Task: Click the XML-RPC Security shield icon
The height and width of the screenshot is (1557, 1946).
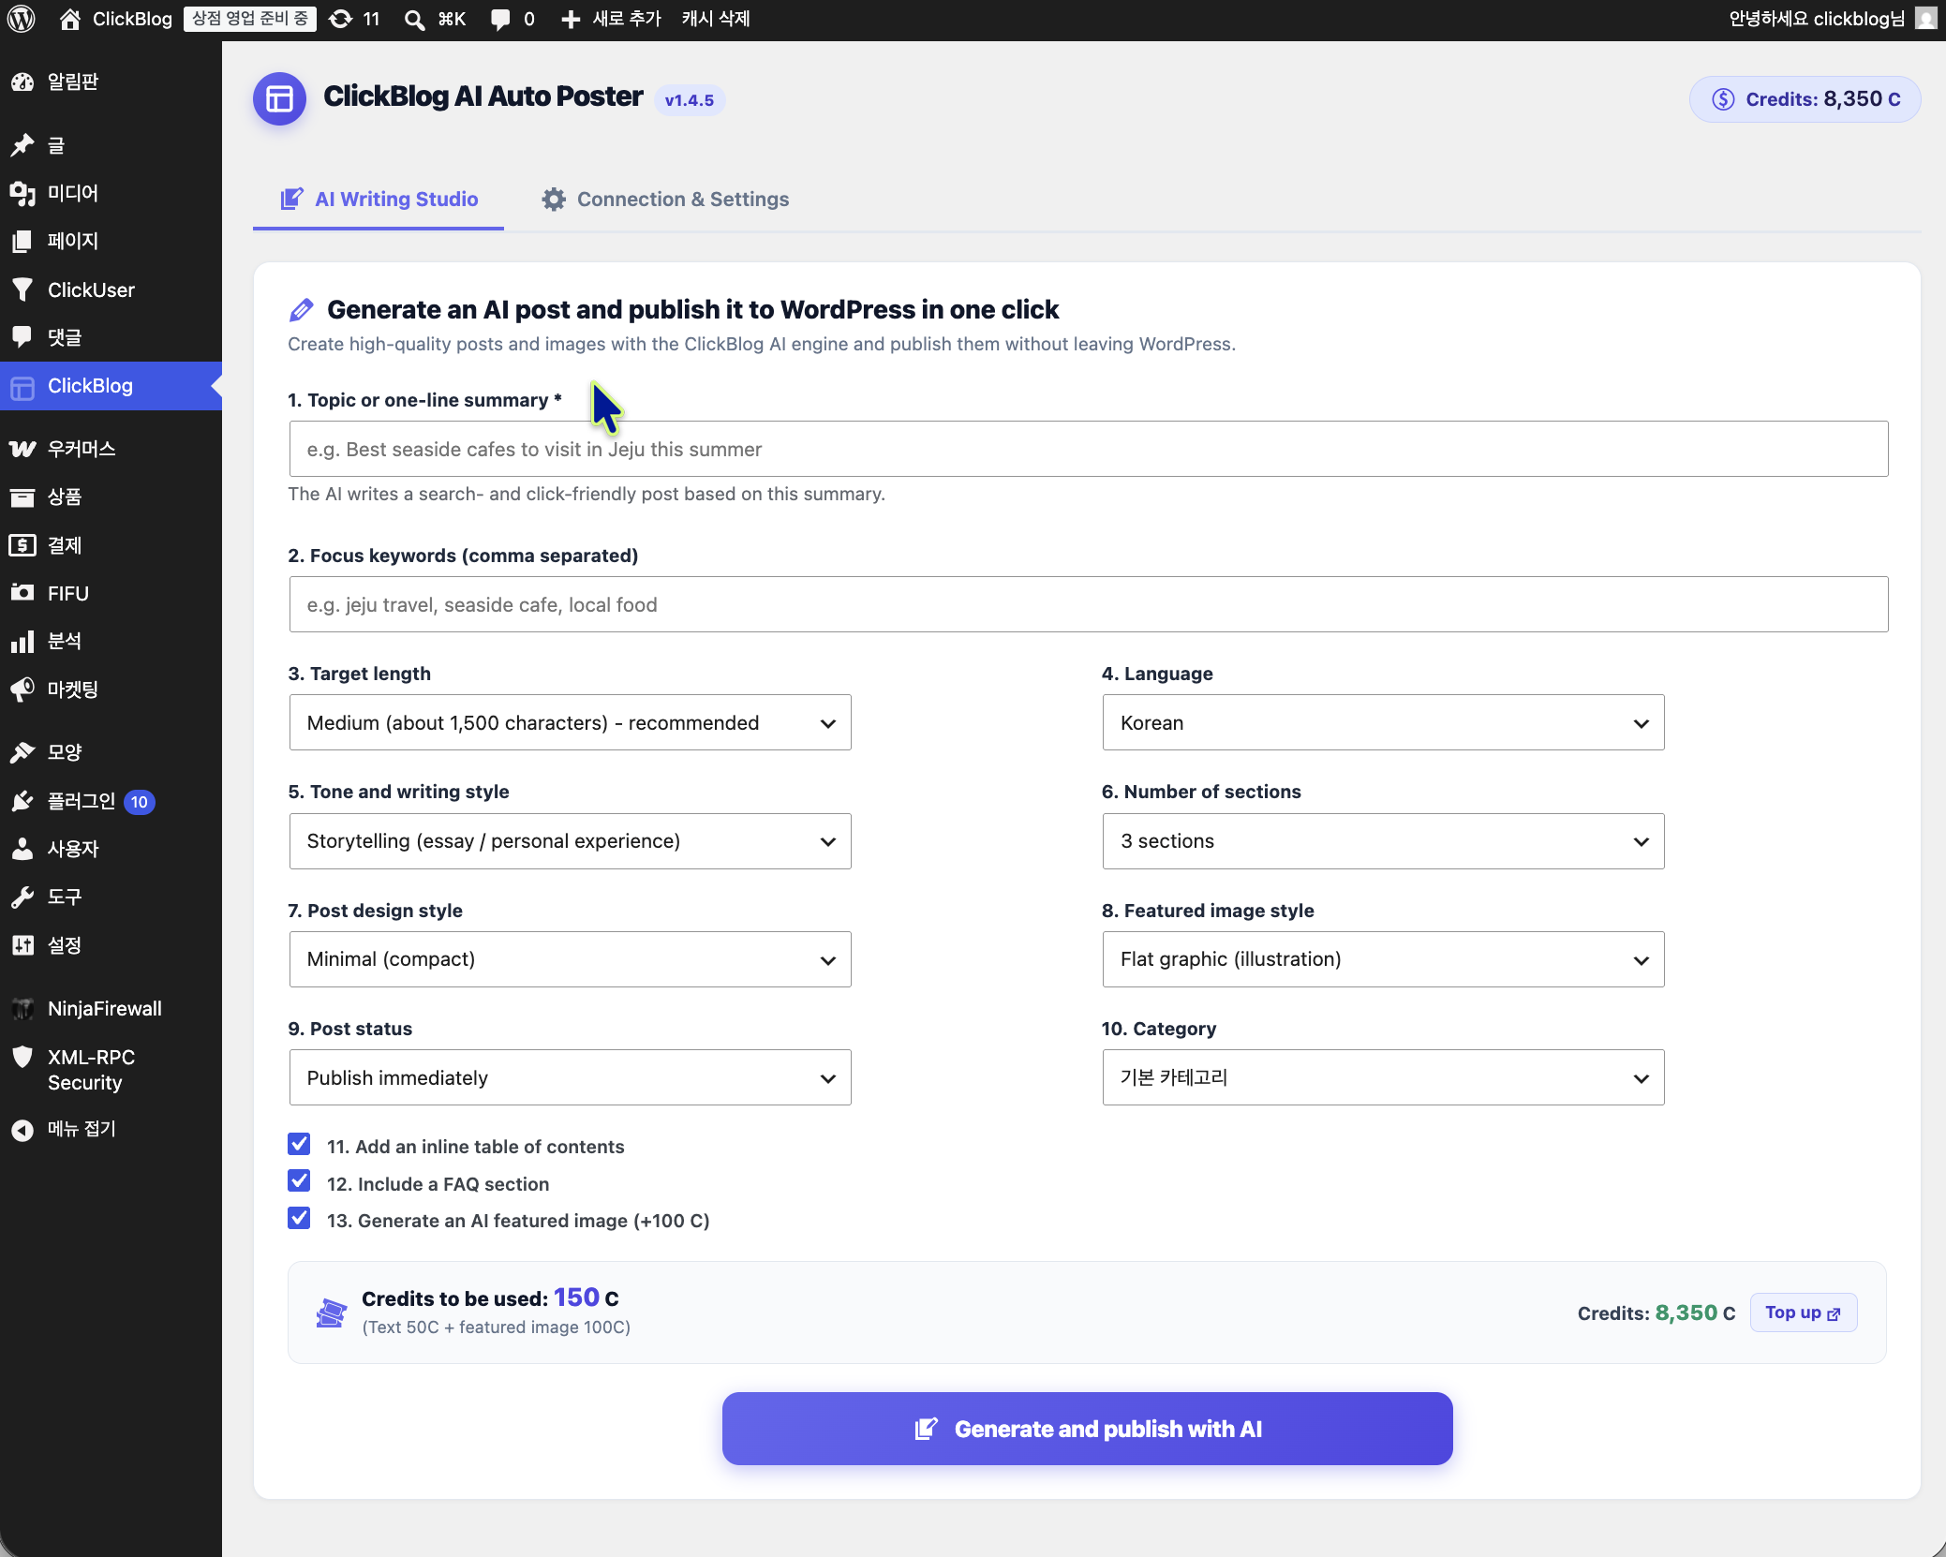Action: [x=22, y=1058]
